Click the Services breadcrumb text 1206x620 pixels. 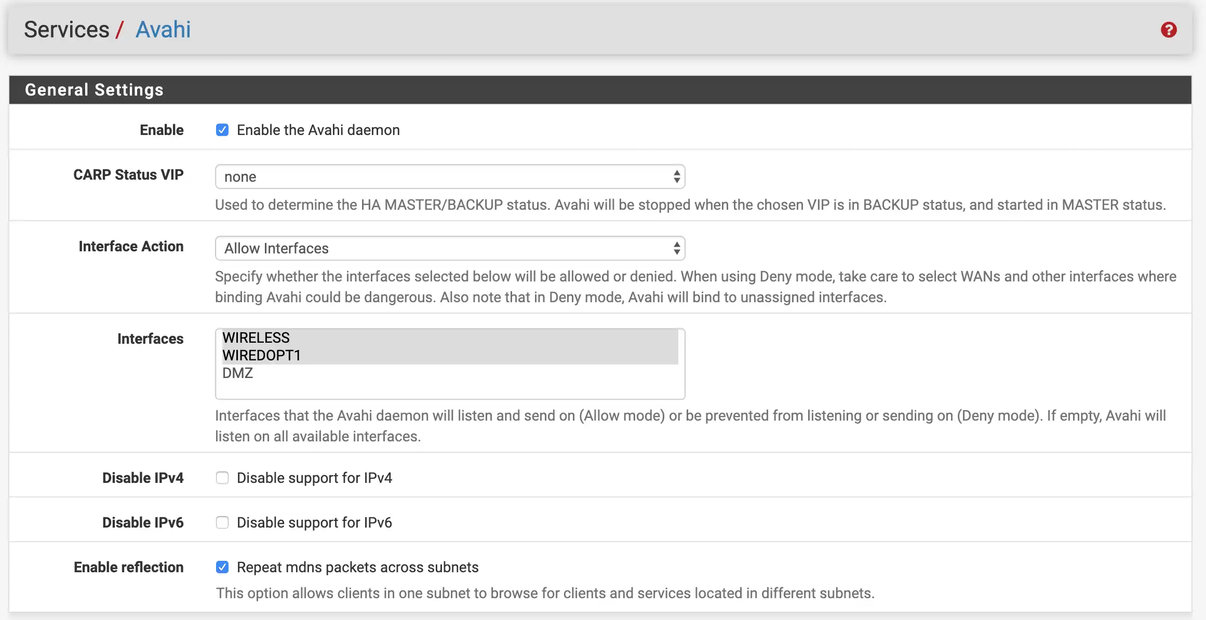click(66, 30)
